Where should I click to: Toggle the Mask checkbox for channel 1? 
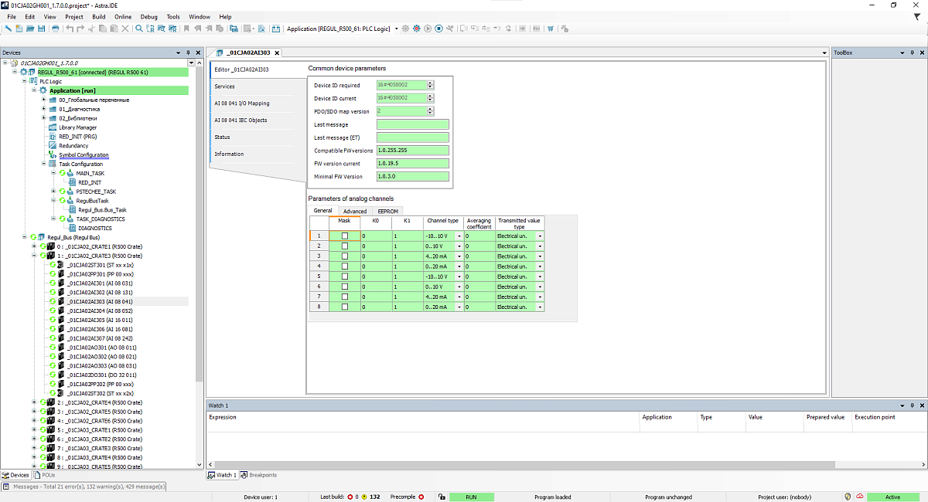(345, 236)
